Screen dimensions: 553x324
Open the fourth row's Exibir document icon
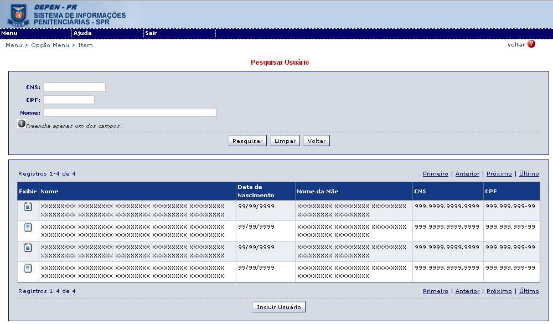tap(28, 268)
